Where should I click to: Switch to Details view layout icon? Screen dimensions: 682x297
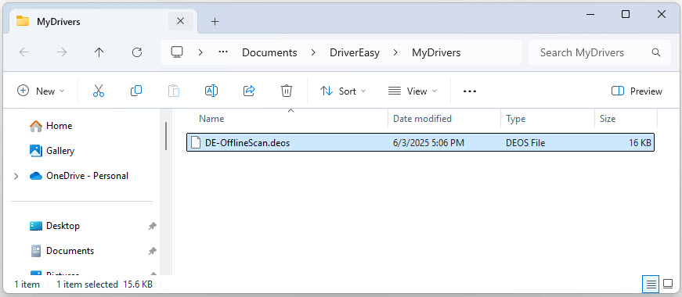(x=651, y=284)
